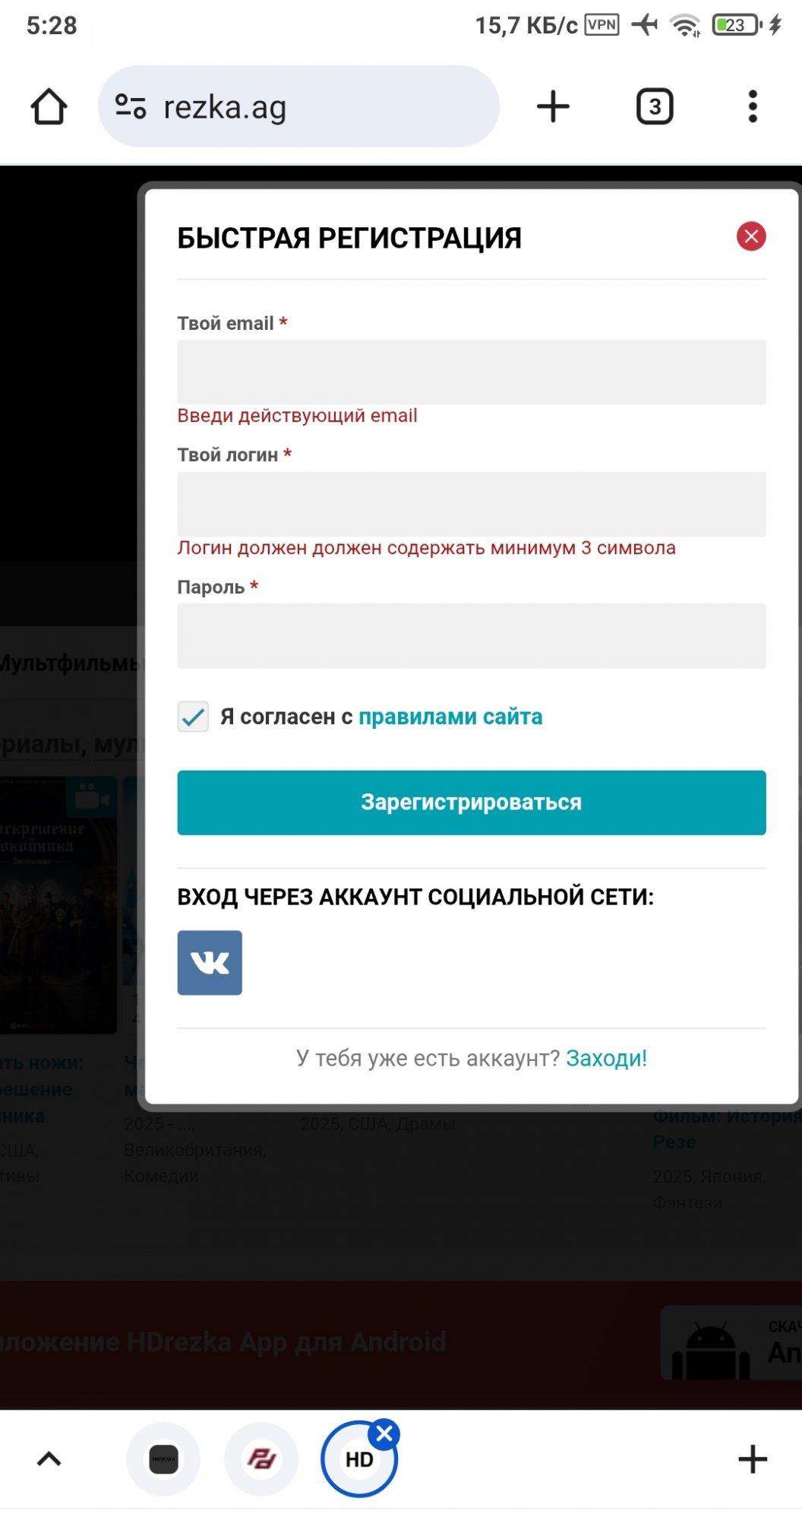The height and width of the screenshot is (1520, 802).
Task: Click the Зарегистрироваться button
Action: 472,803
